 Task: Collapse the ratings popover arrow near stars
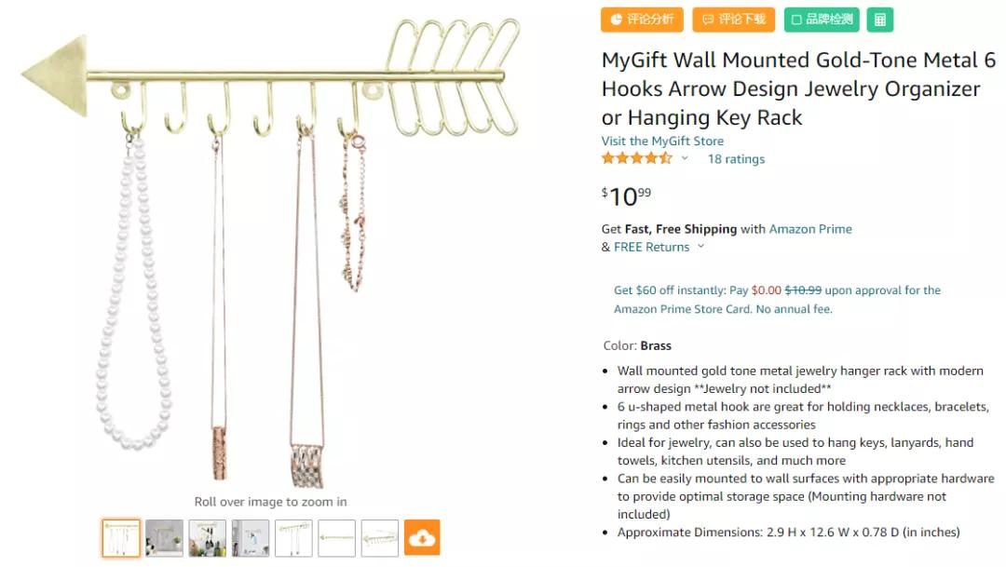(684, 158)
